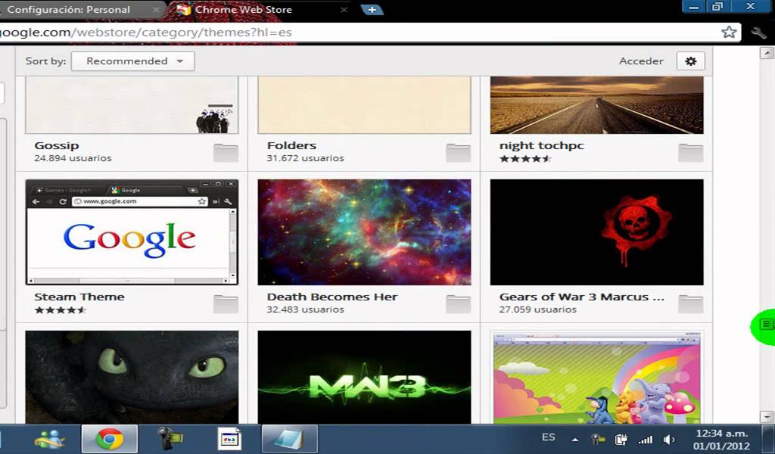The image size is (775, 454).
Task: Click the Steam Theme Google preview thumbnail
Action: coord(132,232)
